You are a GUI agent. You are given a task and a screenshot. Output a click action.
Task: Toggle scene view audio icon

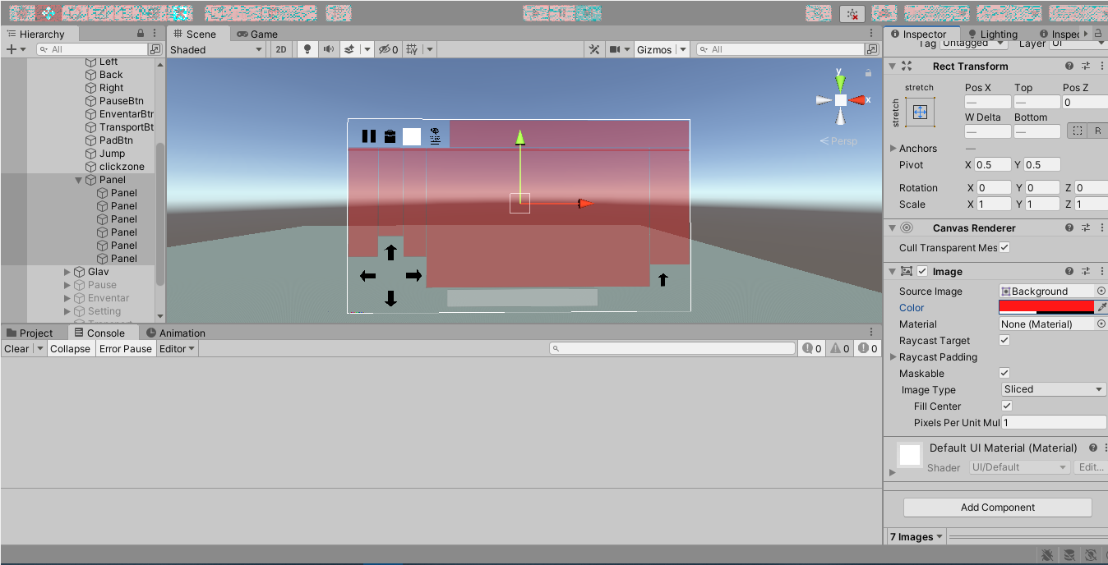330,49
